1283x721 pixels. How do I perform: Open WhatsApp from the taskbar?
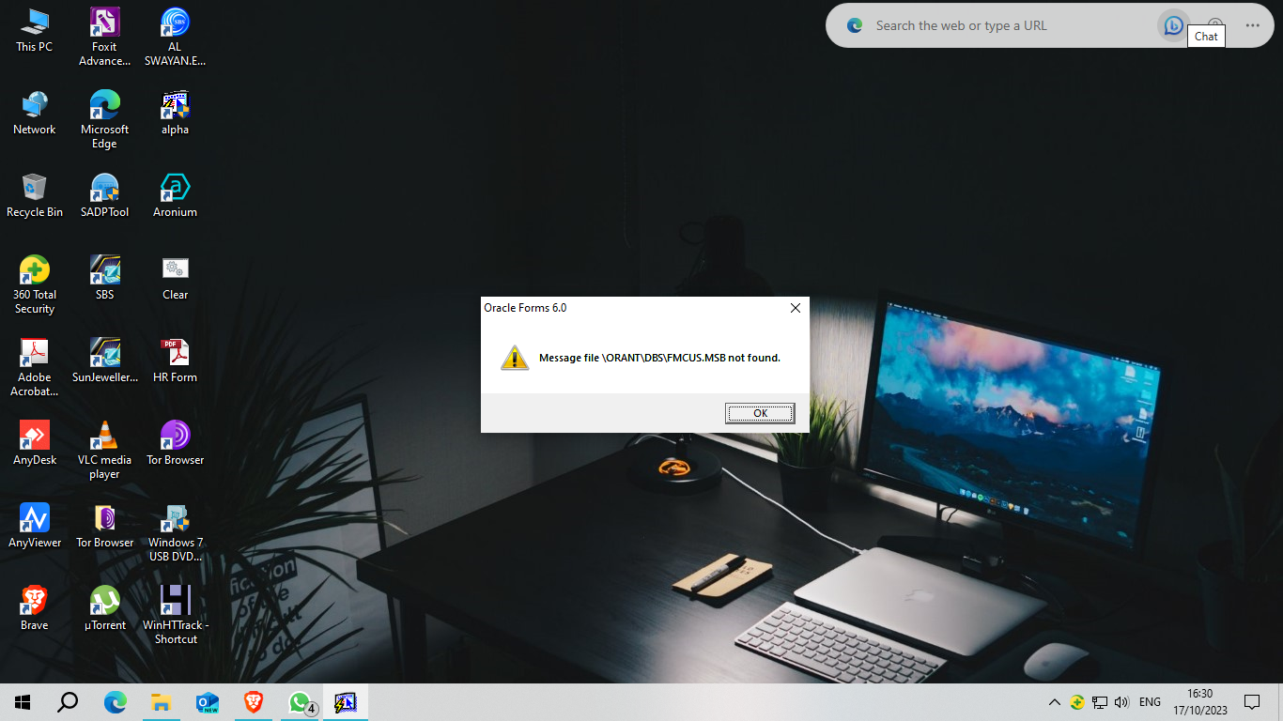tap(300, 702)
